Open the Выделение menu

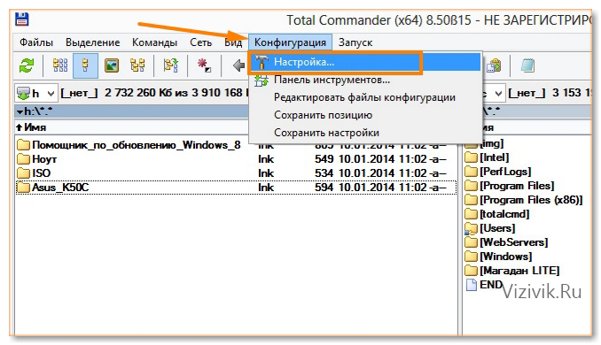pos(93,42)
